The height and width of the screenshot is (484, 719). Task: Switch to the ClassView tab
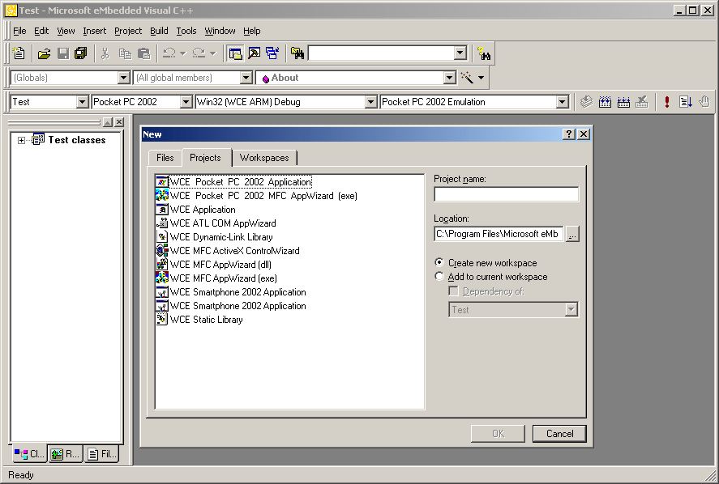click(x=29, y=454)
